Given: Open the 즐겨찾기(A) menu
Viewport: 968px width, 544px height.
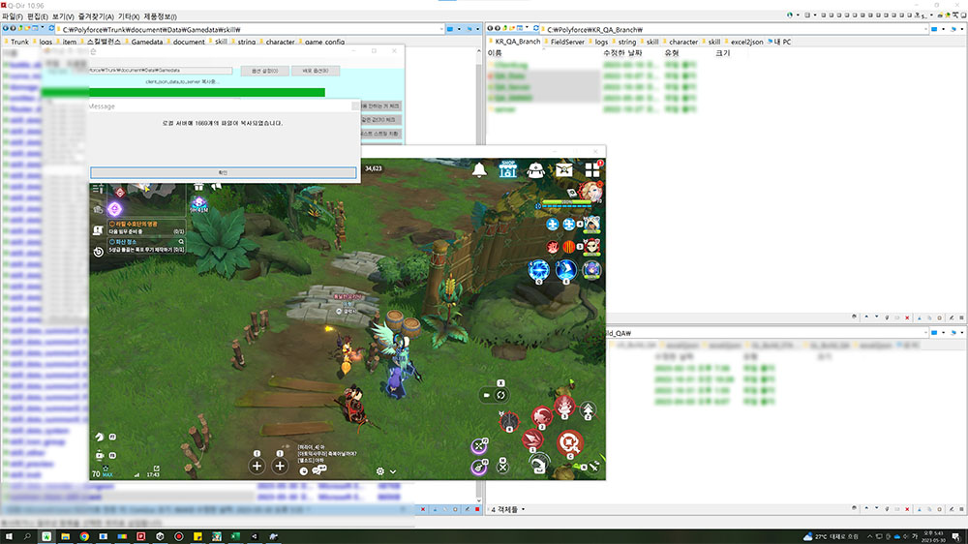Looking at the screenshot, I should coord(96,16).
